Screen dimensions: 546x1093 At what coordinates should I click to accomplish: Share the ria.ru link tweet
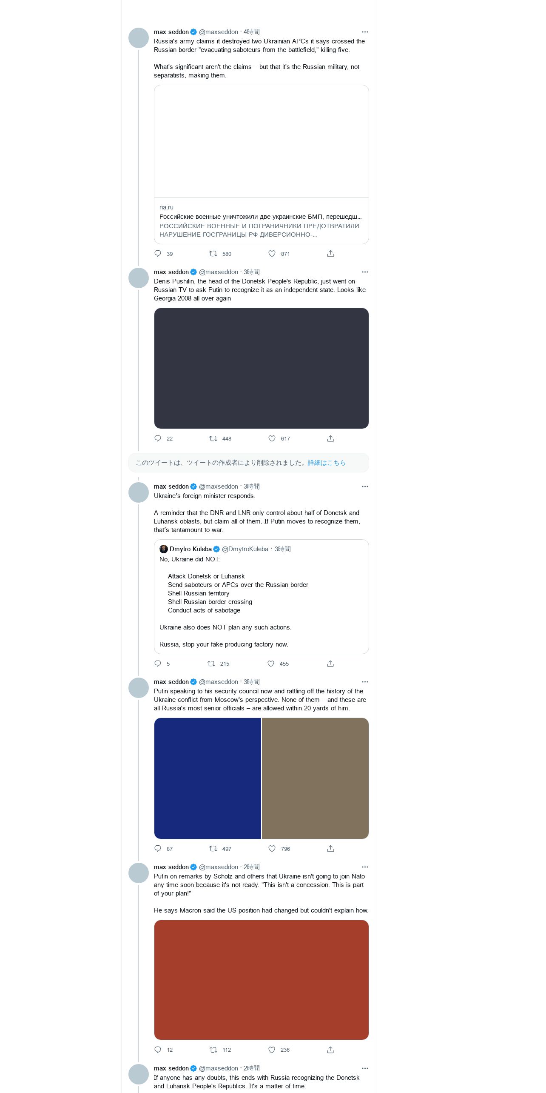(x=330, y=254)
